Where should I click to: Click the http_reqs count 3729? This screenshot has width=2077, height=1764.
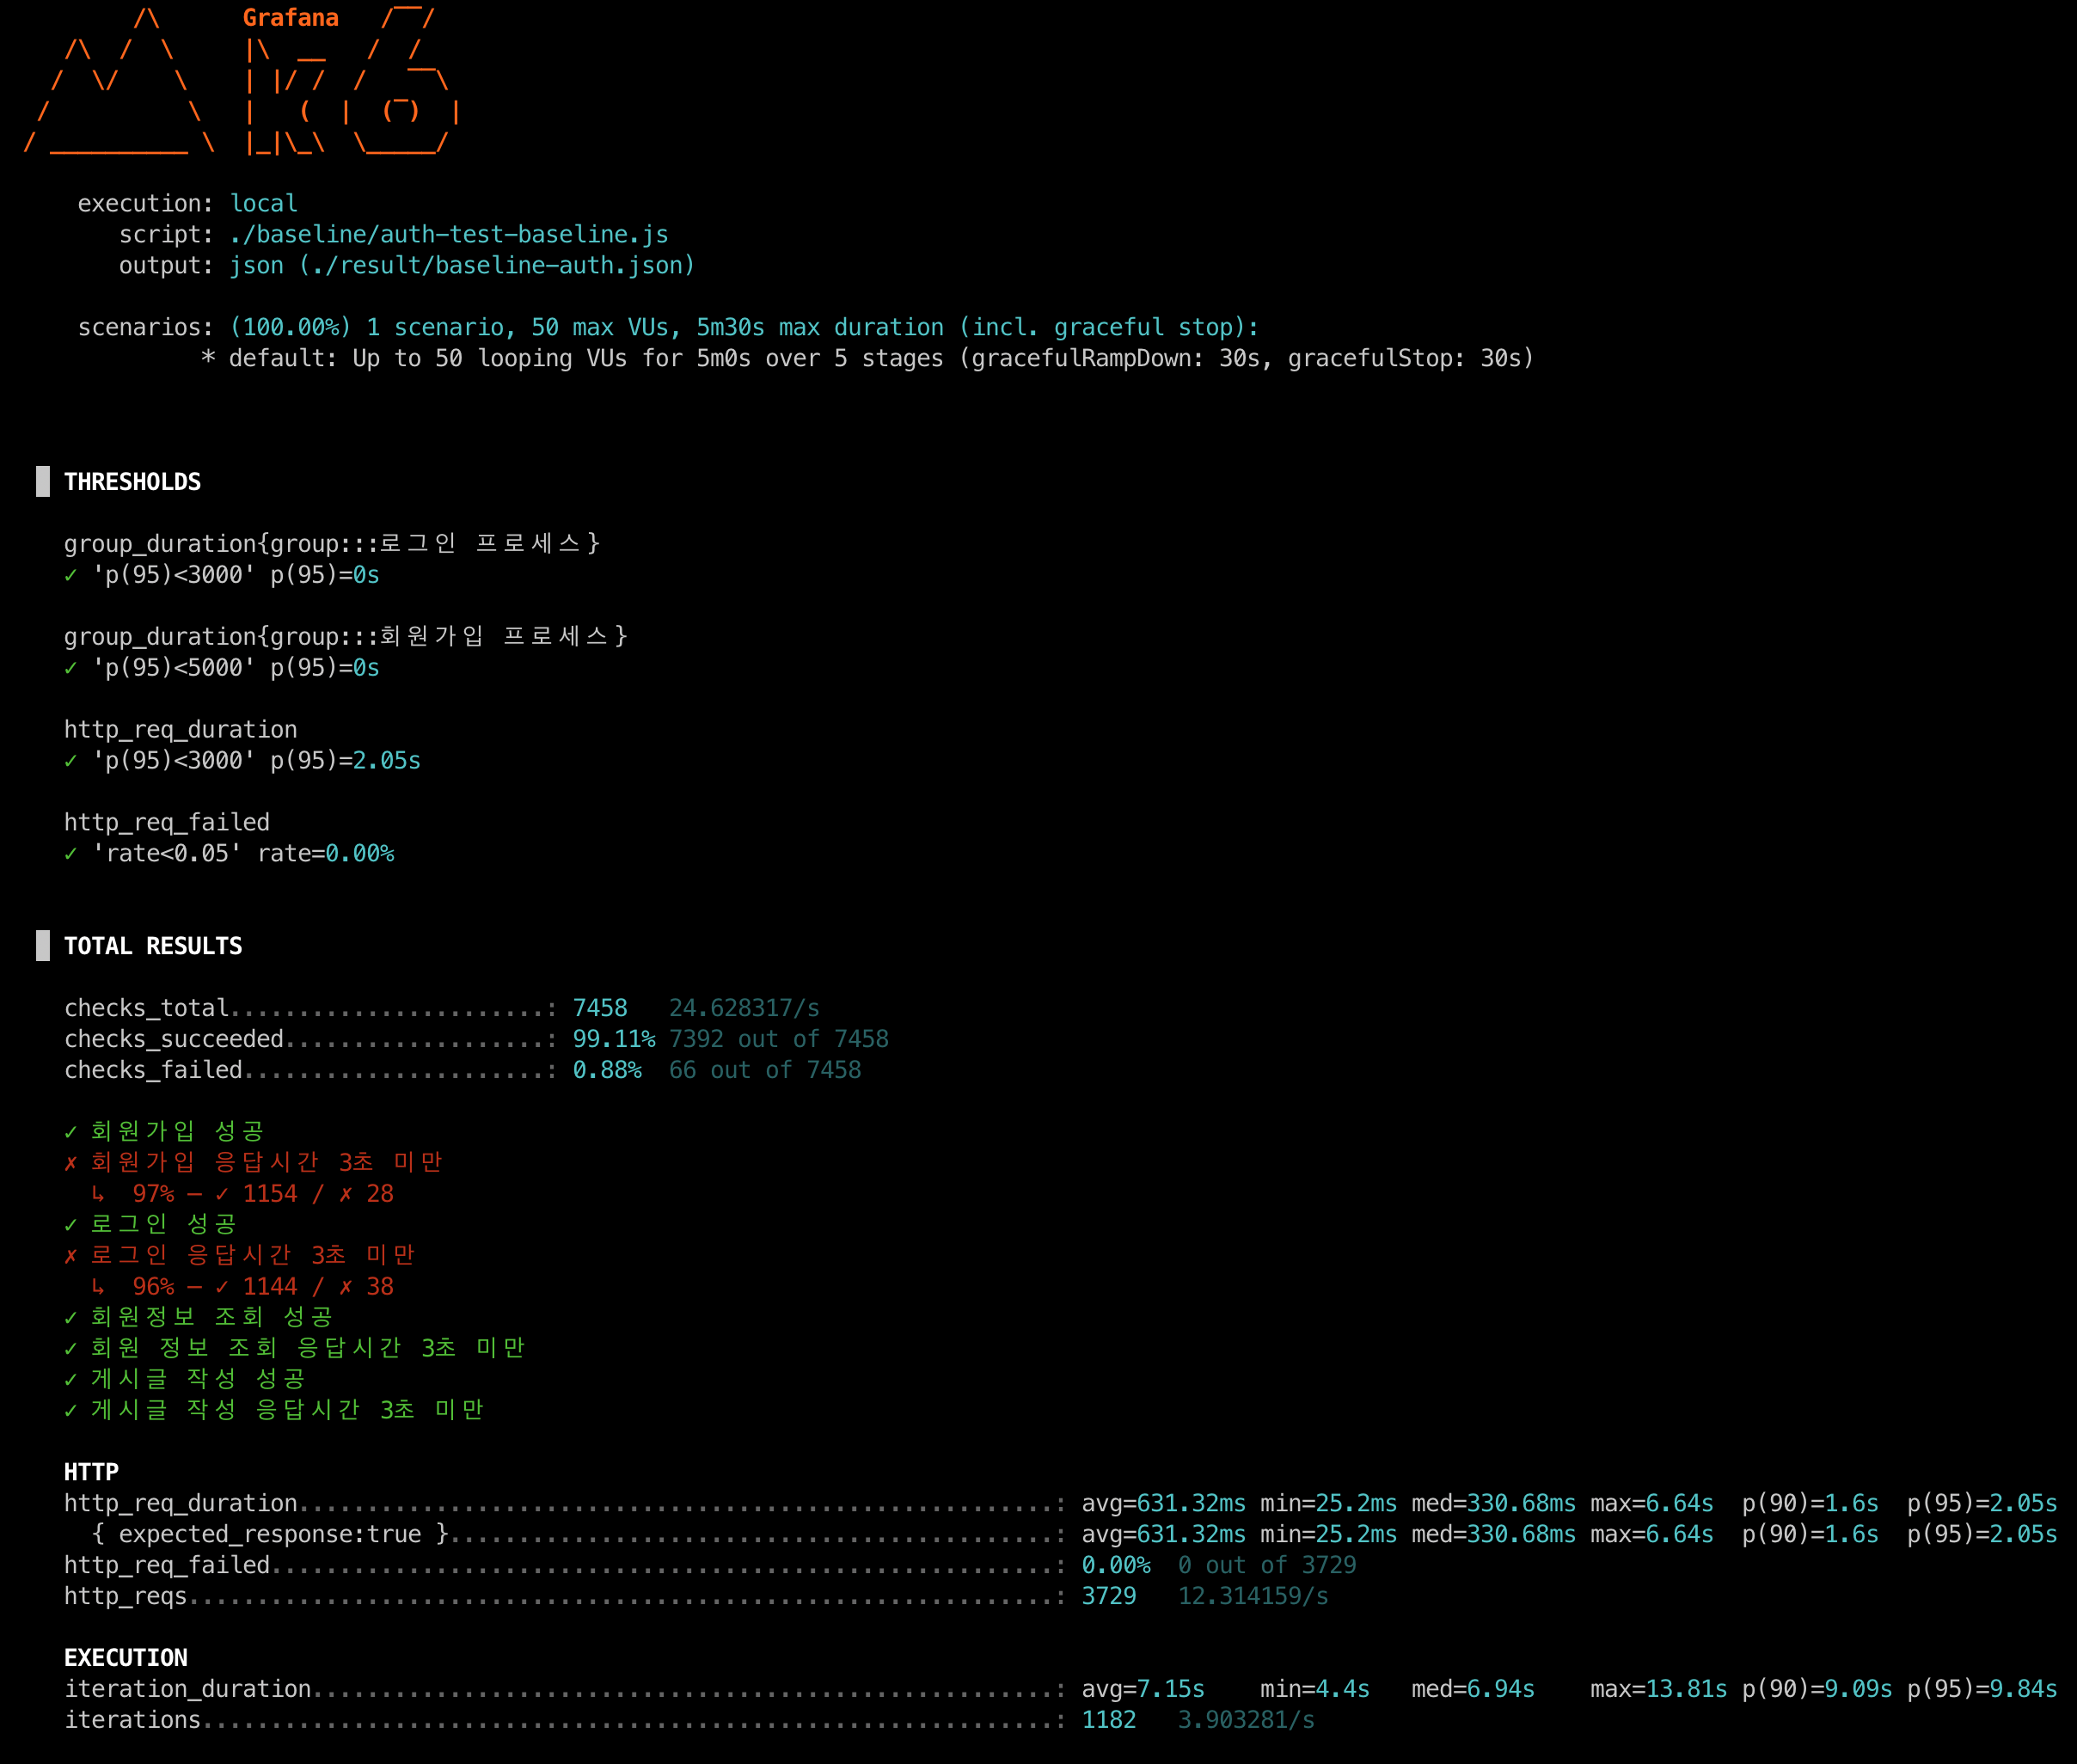(1108, 1596)
